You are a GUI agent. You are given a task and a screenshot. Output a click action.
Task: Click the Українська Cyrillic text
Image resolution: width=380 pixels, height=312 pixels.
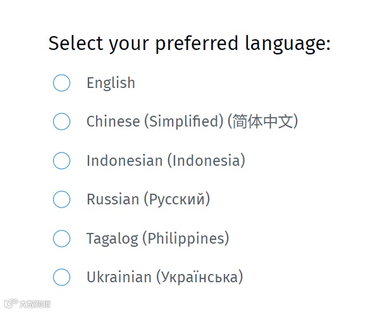coord(199,277)
